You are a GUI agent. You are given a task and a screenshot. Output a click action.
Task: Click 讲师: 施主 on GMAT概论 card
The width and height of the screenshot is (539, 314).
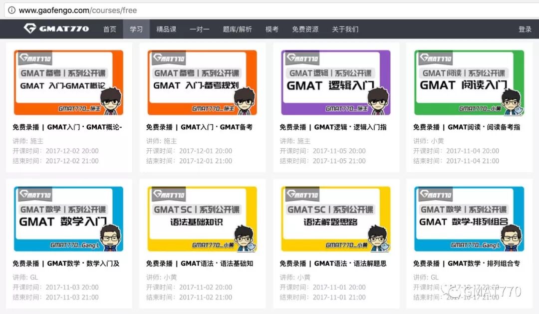28,141
